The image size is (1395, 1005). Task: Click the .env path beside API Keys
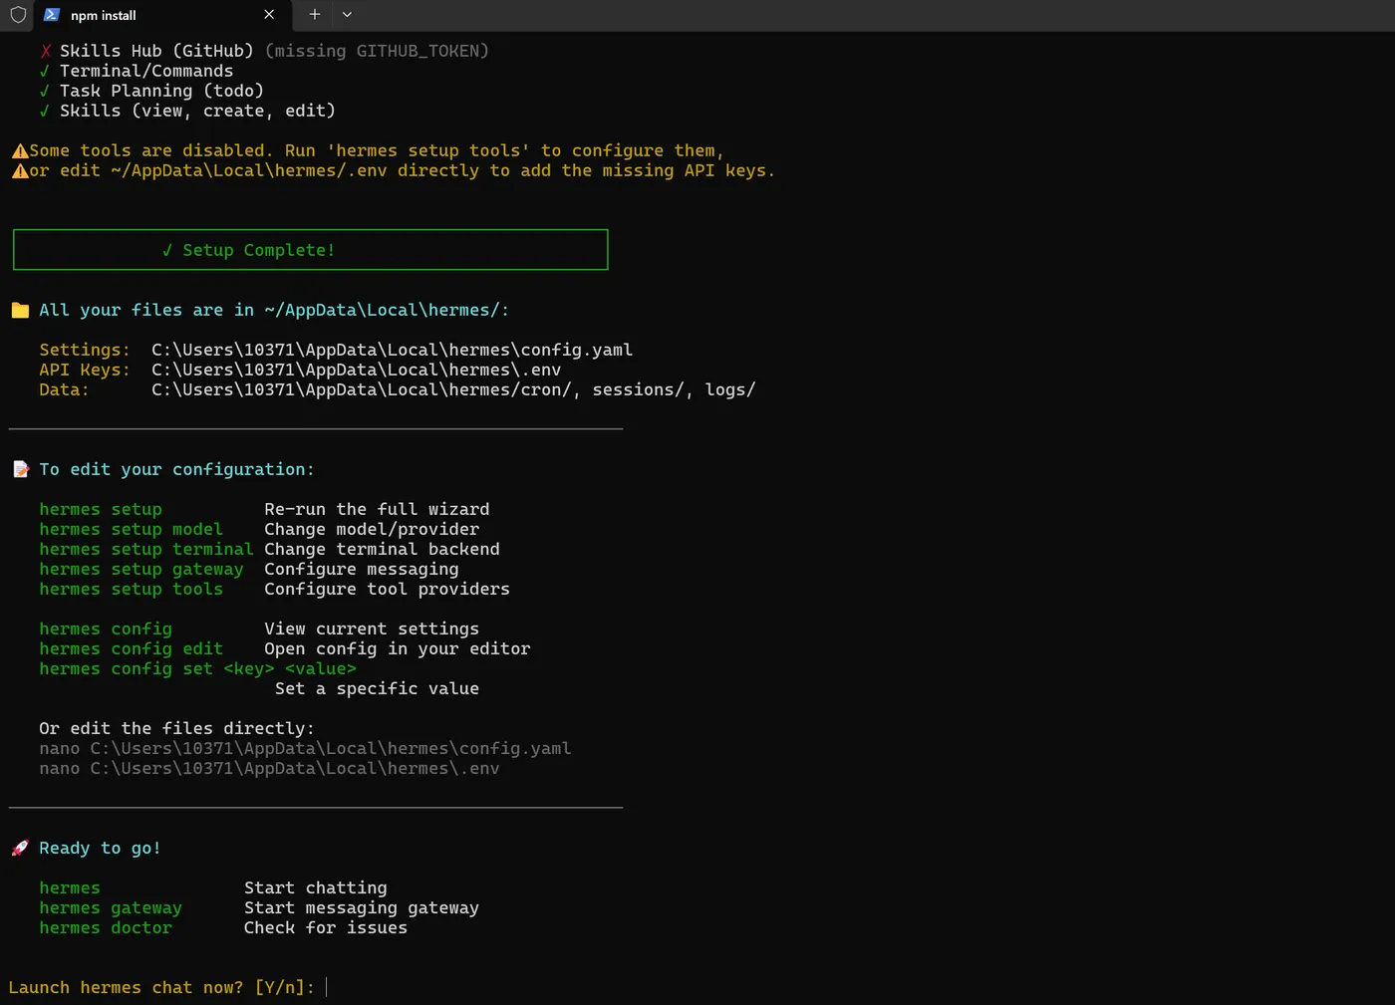(x=357, y=370)
